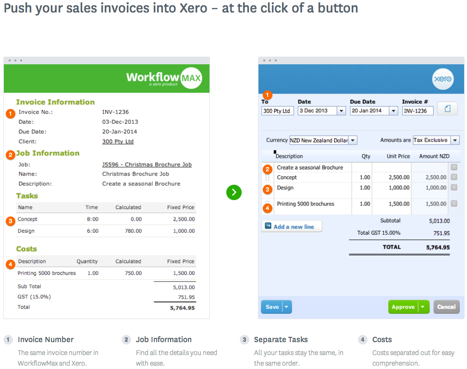Screen dimensions: 467x369
Task: Open the 300 Pty Ltd client link
Action: coord(118,142)
